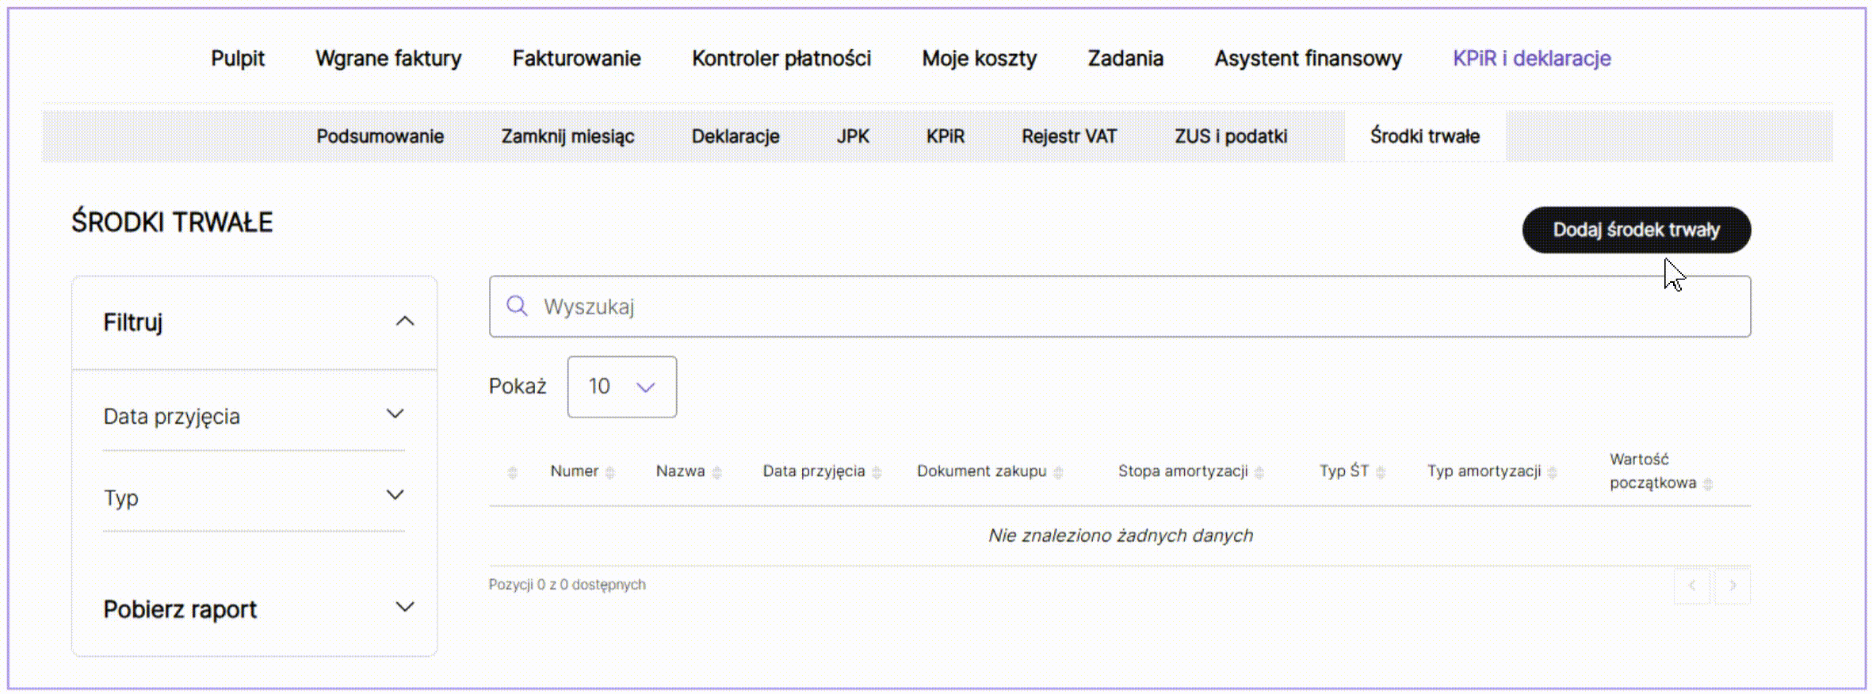Go to Moje koszty
Viewport: 1872px width, 694px height.
[x=980, y=58]
